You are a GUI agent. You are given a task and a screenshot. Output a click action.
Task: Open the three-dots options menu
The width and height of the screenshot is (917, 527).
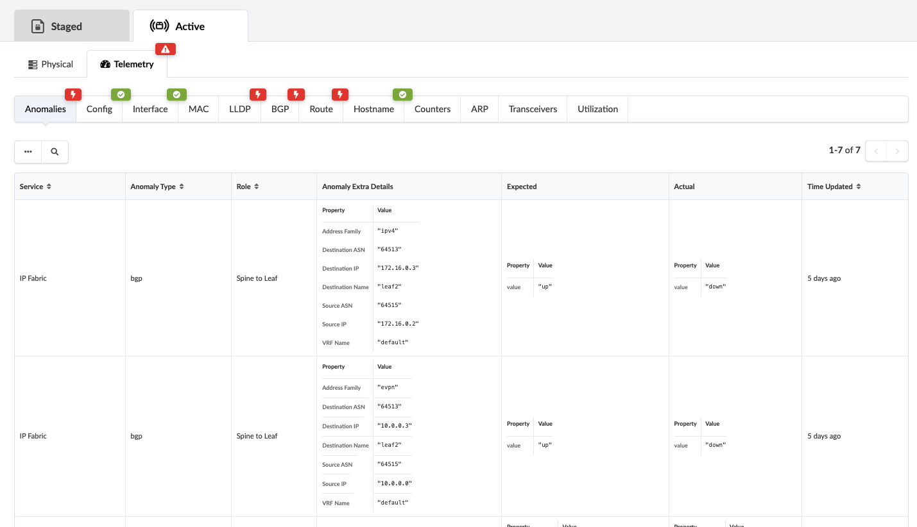click(28, 152)
